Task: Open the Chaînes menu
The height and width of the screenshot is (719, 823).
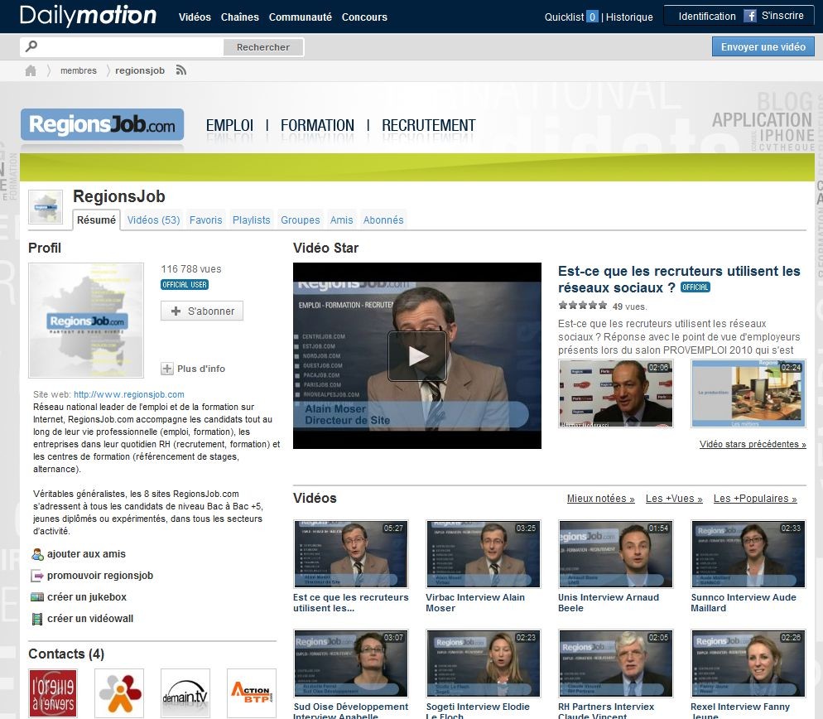Action: pyautogui.click(x=240, y=17)
